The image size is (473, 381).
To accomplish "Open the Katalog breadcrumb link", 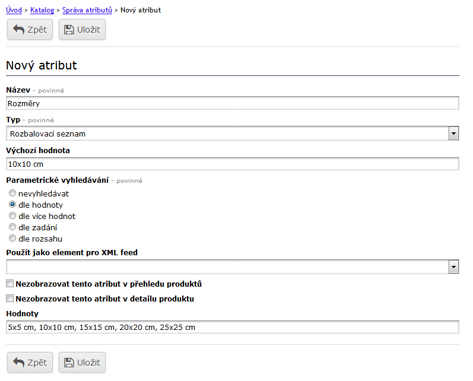I will coord(42,10).
